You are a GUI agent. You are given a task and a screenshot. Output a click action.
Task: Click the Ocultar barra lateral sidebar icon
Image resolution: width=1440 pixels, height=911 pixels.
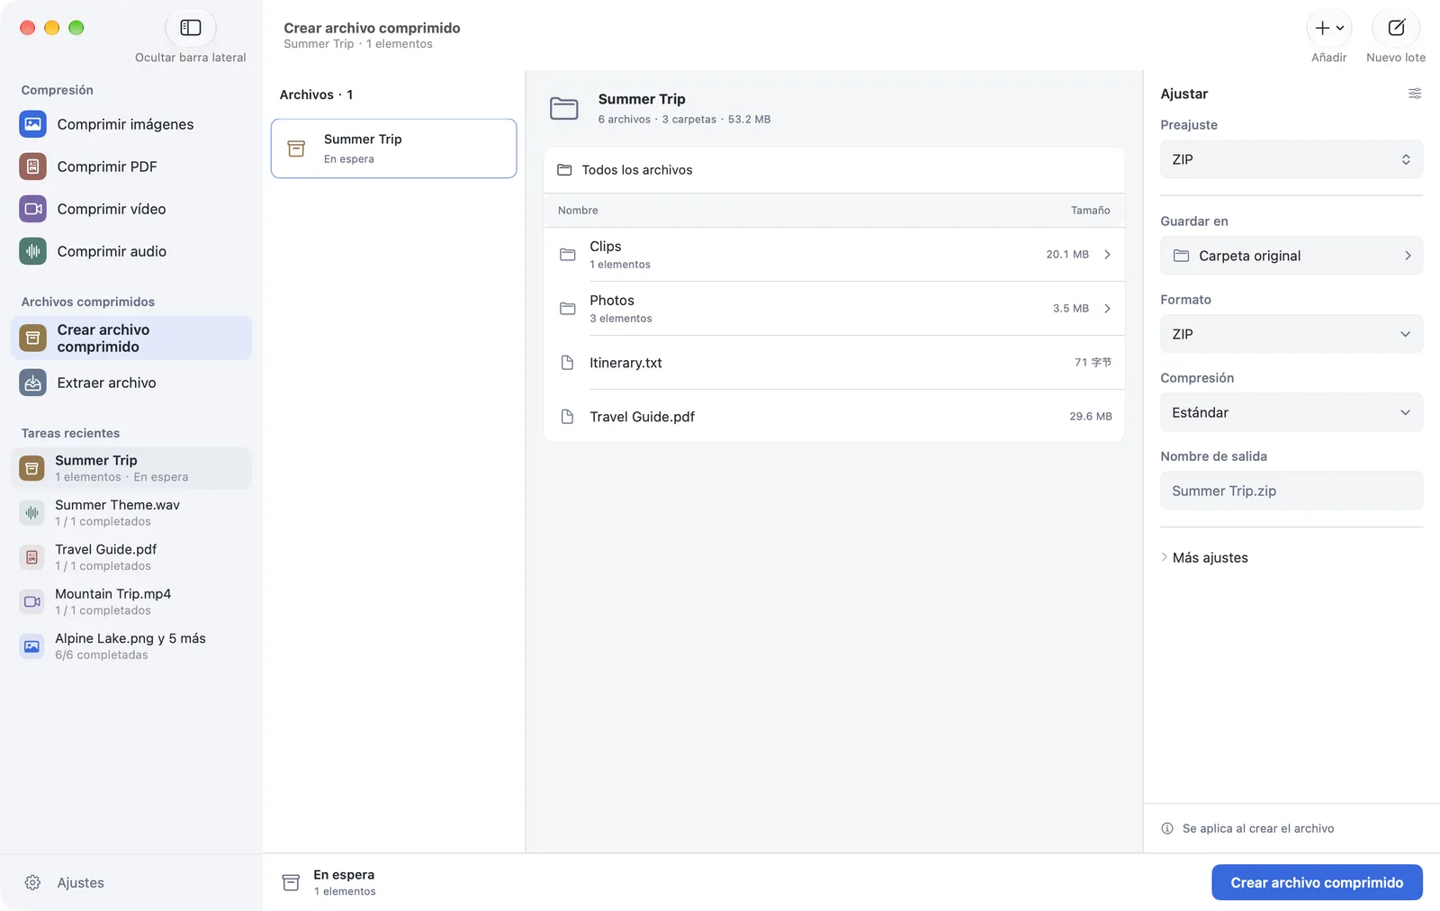(x=191, y=28)
